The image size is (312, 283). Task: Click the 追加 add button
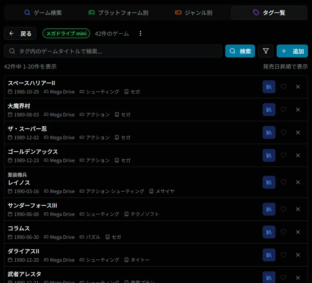(x=292, y=51)
